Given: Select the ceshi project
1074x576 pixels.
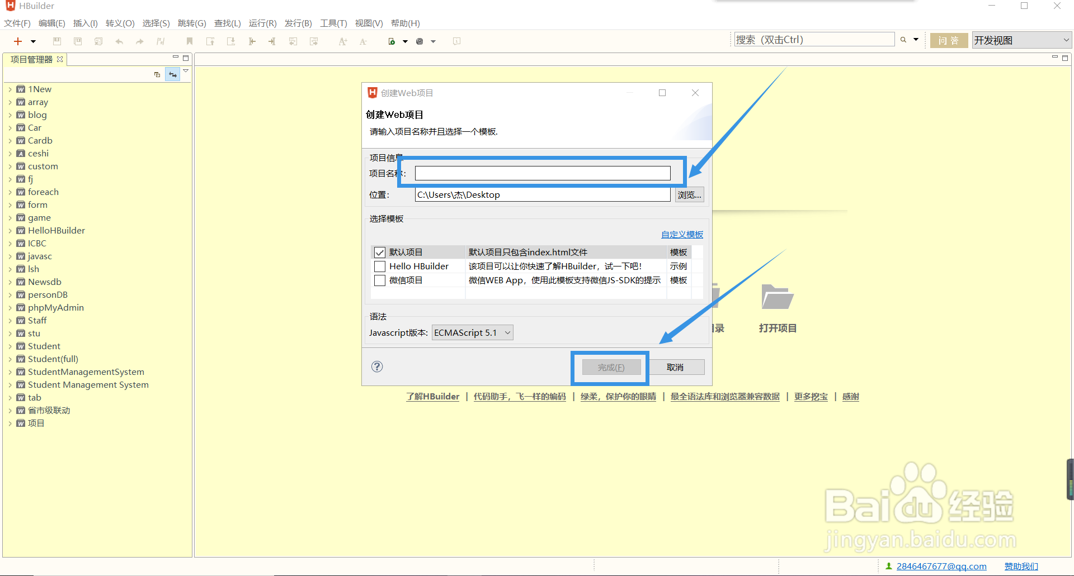Looking at the screenshot, I should coord(38,154).
